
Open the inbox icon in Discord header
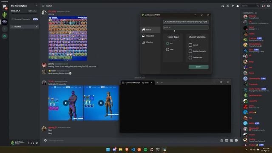(263, 6)
